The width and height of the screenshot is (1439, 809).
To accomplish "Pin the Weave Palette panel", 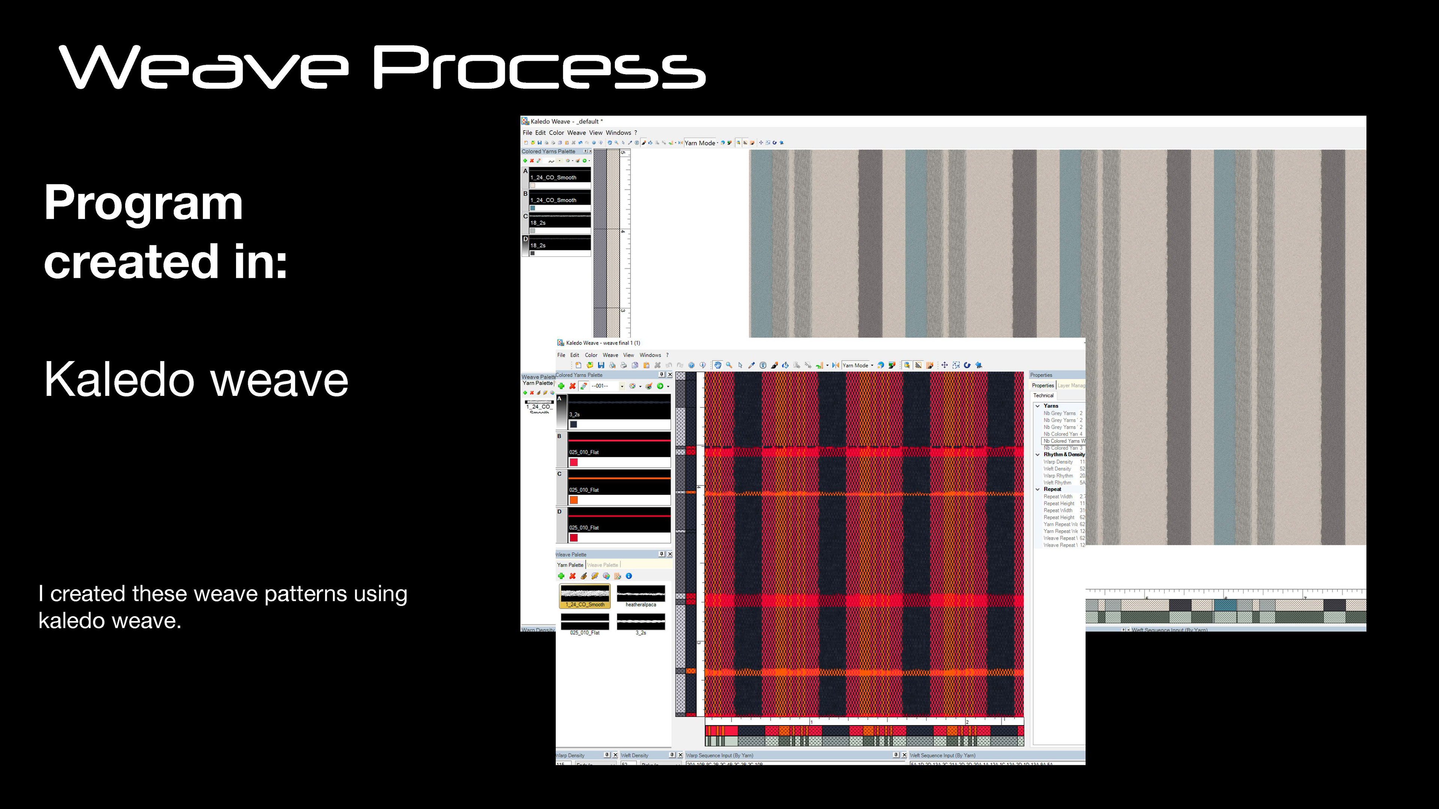I will pos(661,554).
